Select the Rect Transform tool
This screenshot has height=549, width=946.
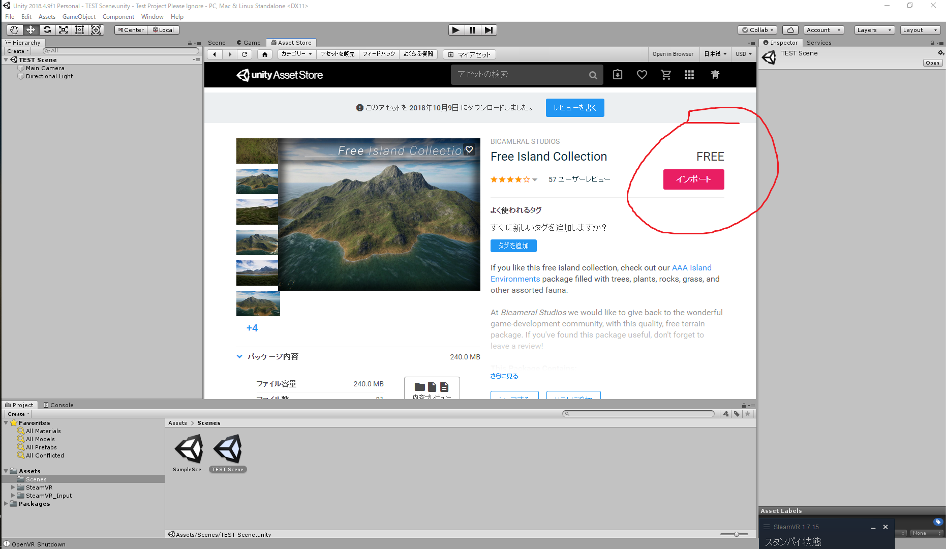pyautogui.click(x=80, y=30)
